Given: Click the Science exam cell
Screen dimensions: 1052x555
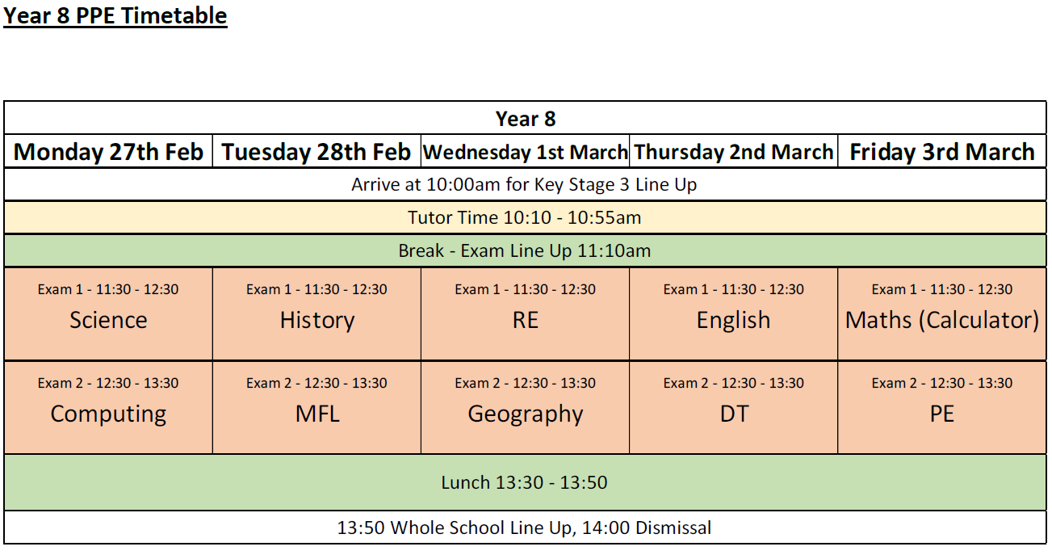Looking at the screenshot, I should click(x=108, y=314).
